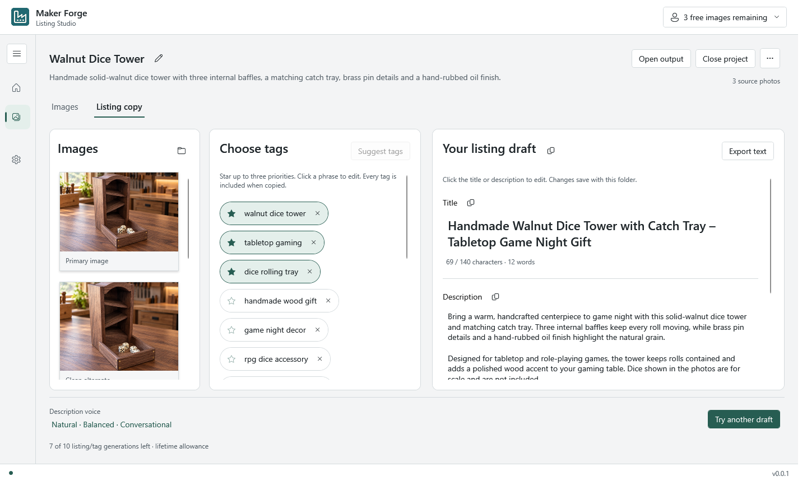Unstar the walnut dice tower tag

point(231,213)
